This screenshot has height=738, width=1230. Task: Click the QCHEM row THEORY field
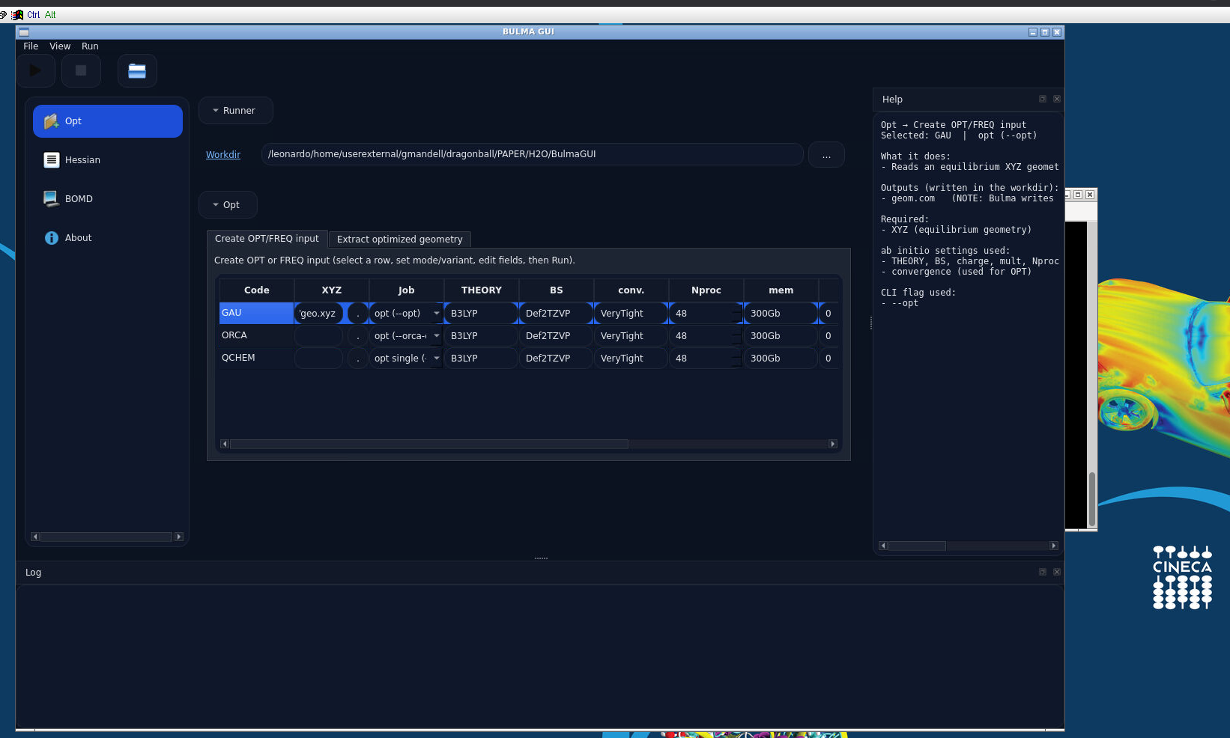481,359
